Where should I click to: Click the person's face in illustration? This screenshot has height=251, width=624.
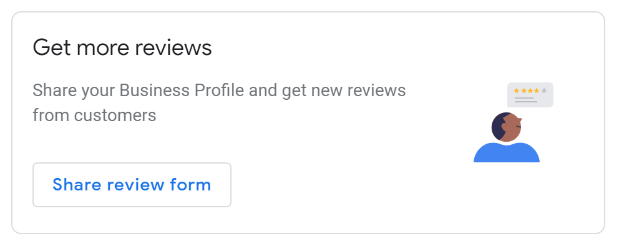[x=512, y=128]
